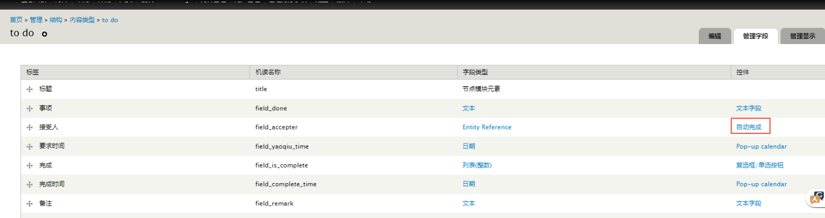825x218 pixels.
Task: Open 复选框/单选按钮 widget link
Action: click(x=760, y=165)
